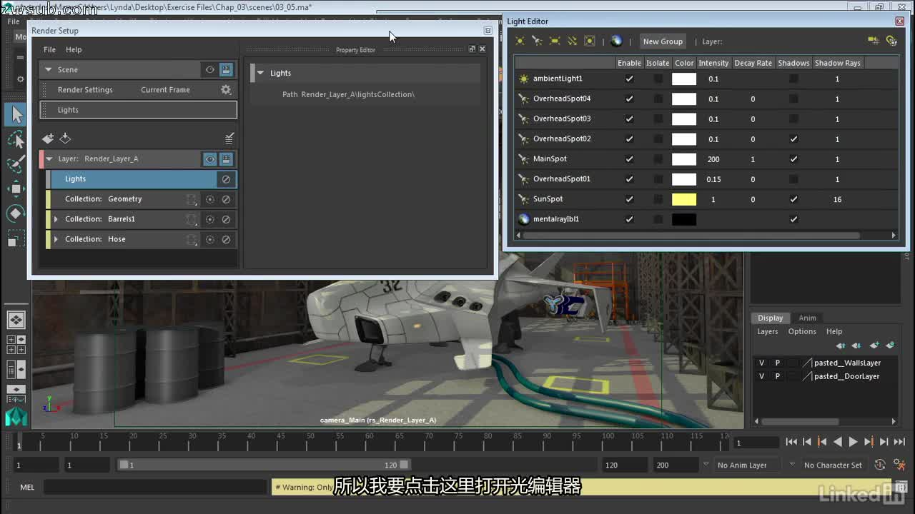Check Isolate for OverheadSpot01
Viewport: 915px width, 514px height.
pyautogui.click(x=658, y=179)
